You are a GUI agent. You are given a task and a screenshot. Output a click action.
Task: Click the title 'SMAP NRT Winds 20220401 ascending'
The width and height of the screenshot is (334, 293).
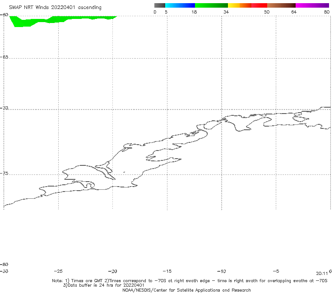click(55, 8)
